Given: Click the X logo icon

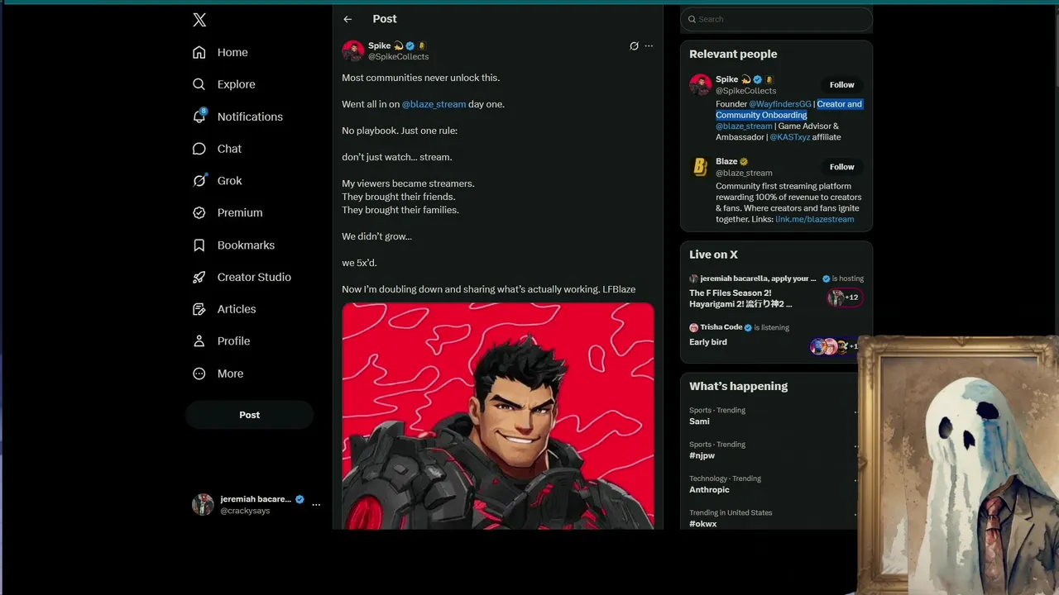Looking at the screenshot, I should (199, 20).
